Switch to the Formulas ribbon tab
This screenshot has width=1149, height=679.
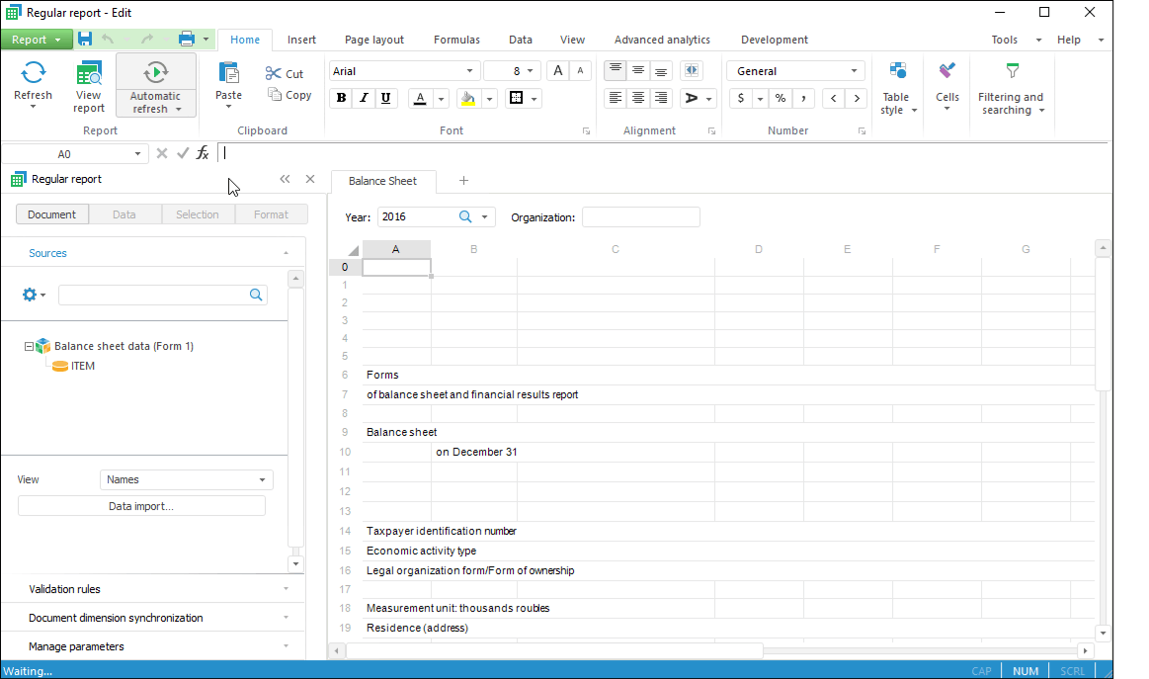tap(456, 40)
